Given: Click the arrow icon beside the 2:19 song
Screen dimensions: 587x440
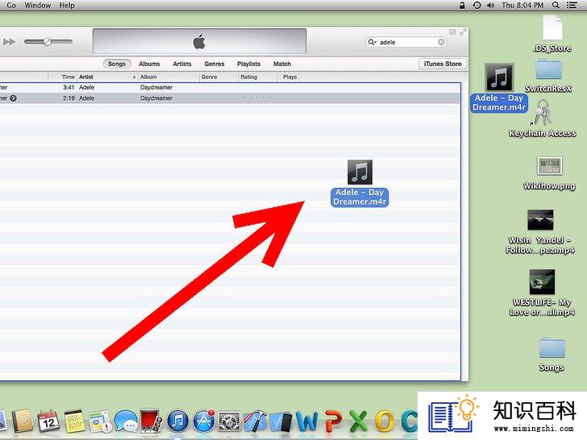Looking at the screenshot, I should pos(13,98).
